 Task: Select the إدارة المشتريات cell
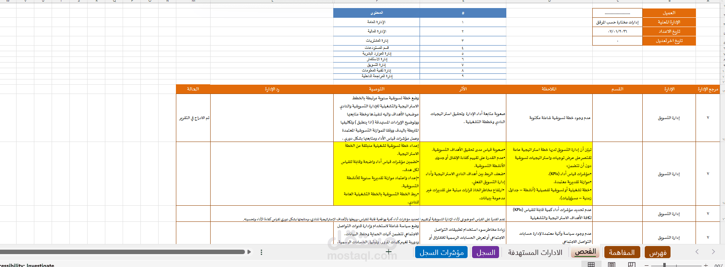[376, 41]
